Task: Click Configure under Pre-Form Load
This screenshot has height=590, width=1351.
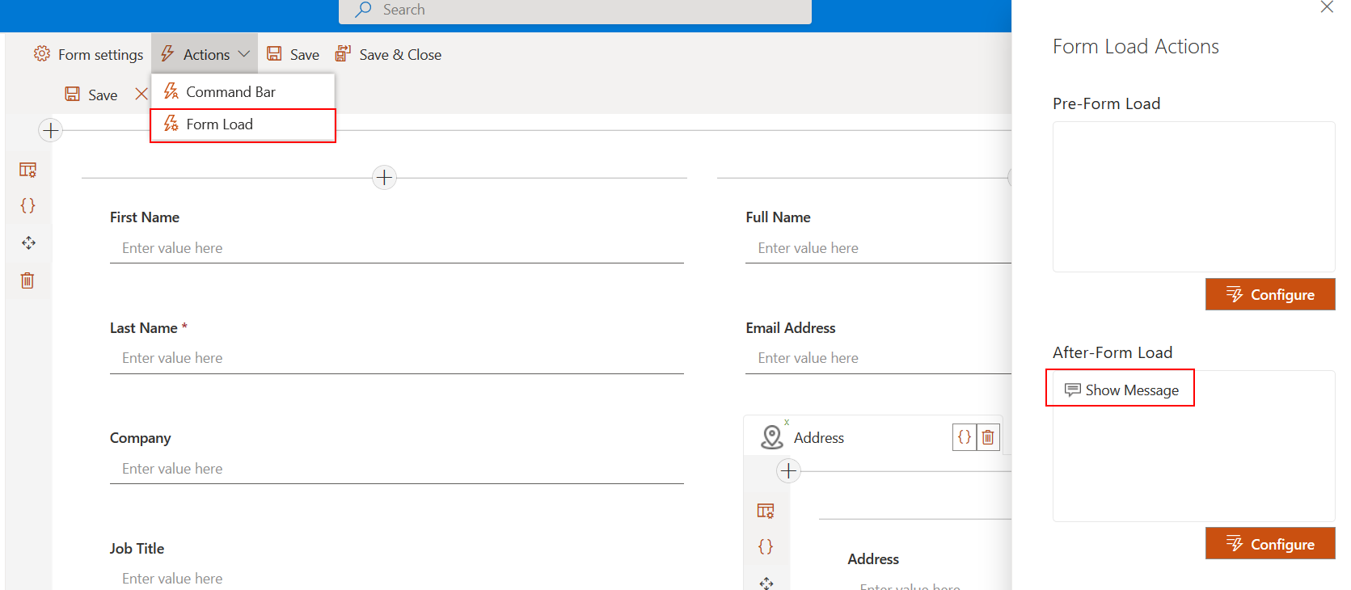Action: click(1269, 295)
